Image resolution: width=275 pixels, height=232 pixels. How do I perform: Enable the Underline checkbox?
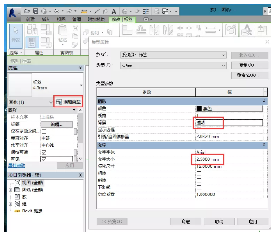(x=199, y=187)
